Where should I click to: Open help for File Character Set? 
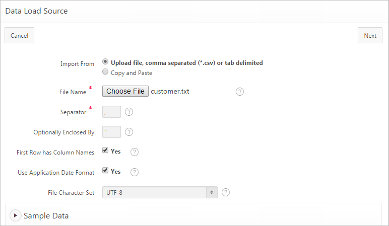coord(226,192)
